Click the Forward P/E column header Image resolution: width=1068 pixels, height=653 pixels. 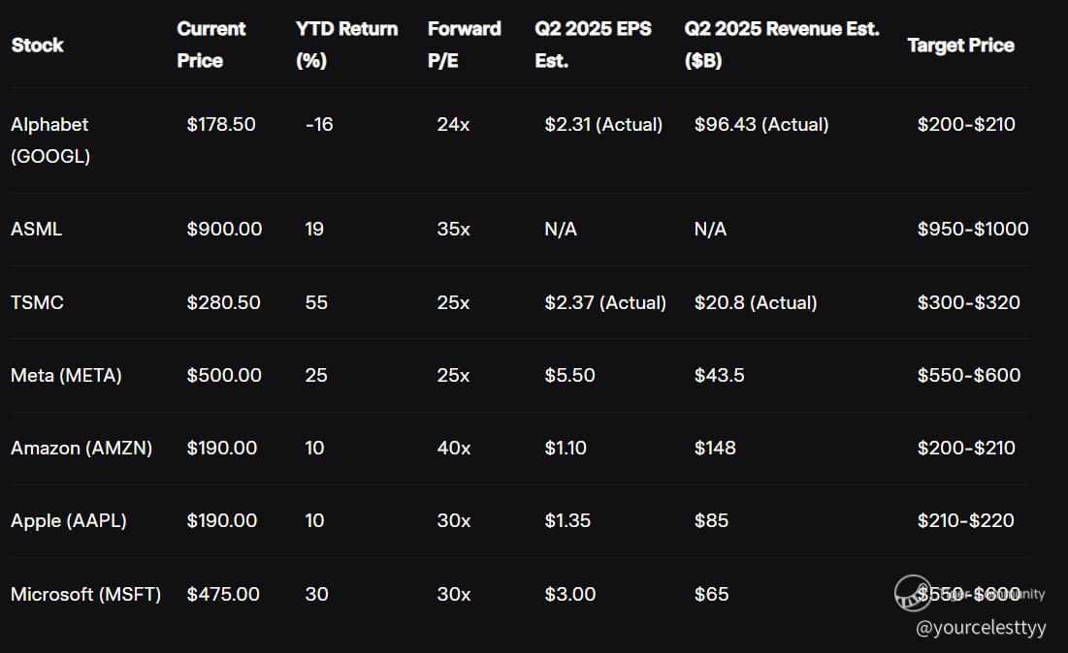click(464, 45)
